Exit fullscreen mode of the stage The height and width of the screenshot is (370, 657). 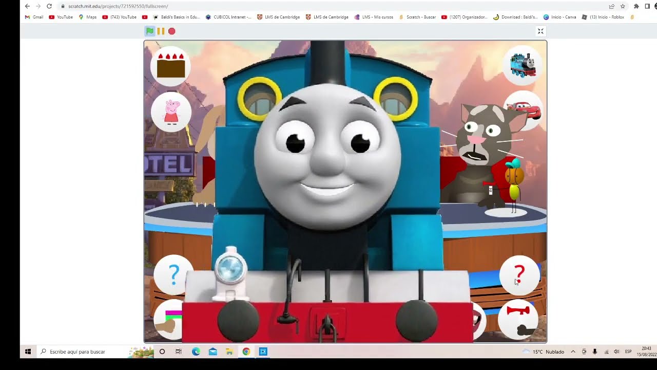coord(540,31)
